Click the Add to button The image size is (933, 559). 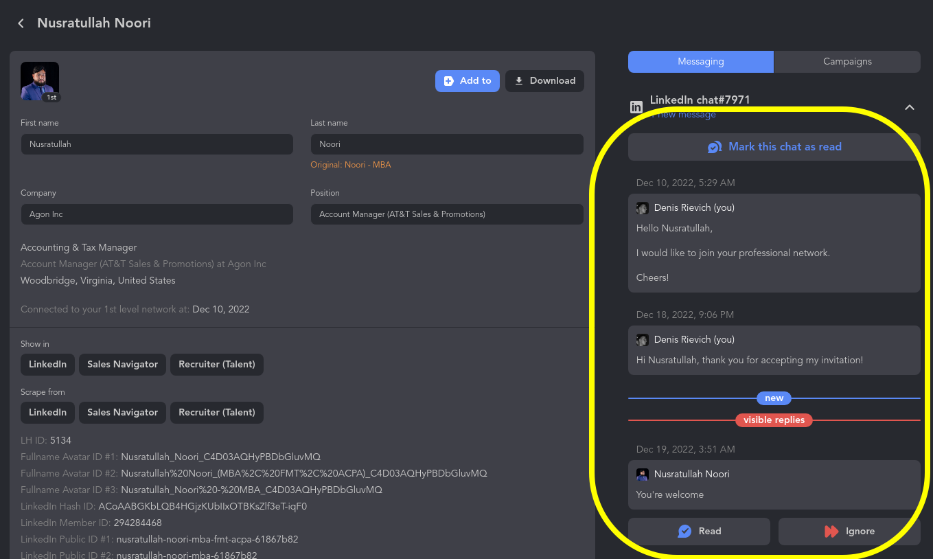coord(468,81)
